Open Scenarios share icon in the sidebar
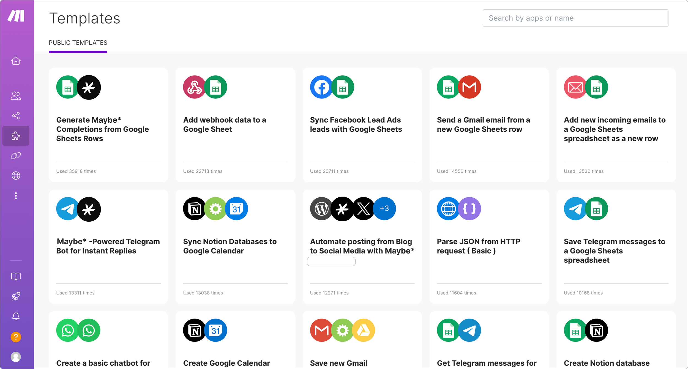 [x=16, y=116]
